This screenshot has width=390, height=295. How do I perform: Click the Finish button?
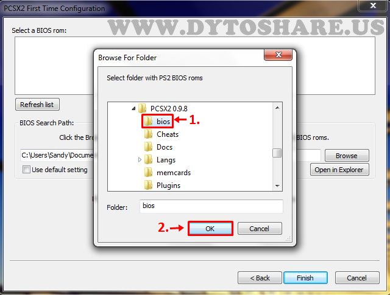[305, 278]
